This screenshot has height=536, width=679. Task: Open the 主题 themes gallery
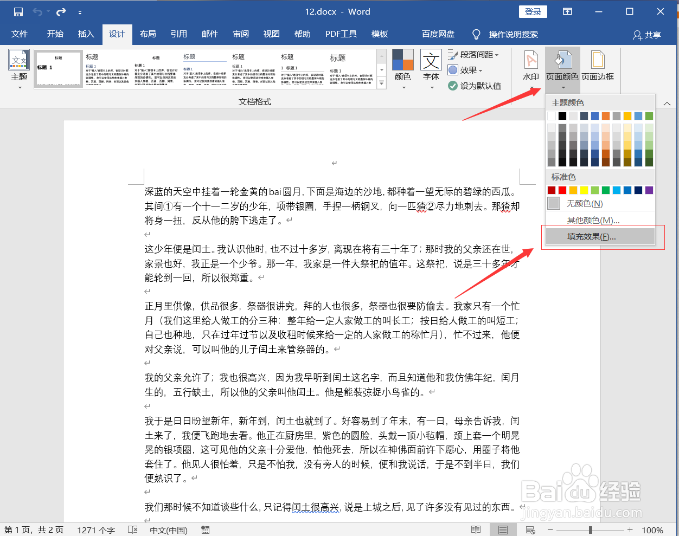pyautogui.click(x=19, y=70)
